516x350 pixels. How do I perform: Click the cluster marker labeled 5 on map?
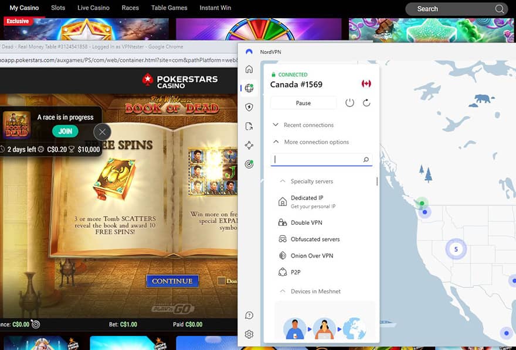click(x=456, y=249)
